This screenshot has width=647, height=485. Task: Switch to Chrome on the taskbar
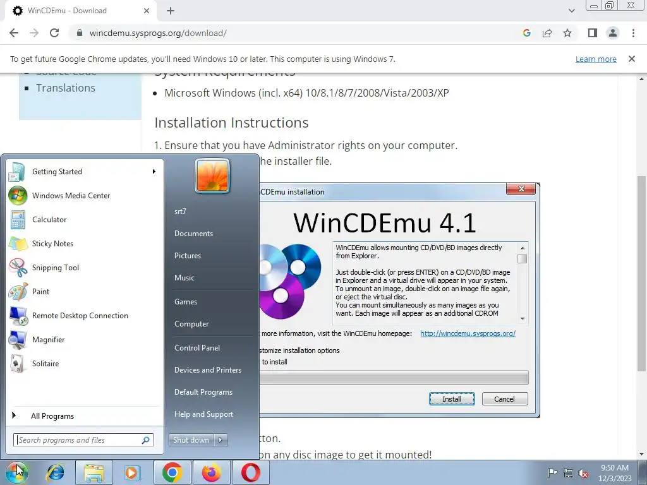coord(172,472)
